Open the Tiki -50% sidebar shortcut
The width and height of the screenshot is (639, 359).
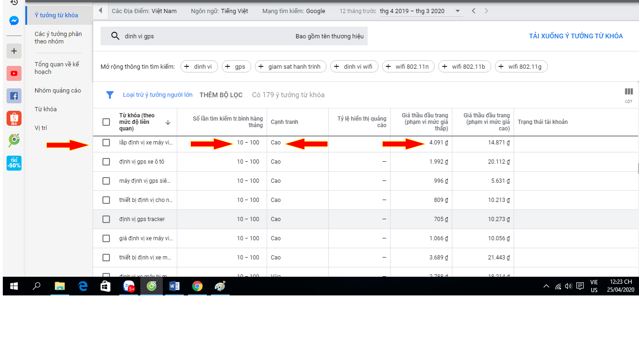(x=14, y=163)
